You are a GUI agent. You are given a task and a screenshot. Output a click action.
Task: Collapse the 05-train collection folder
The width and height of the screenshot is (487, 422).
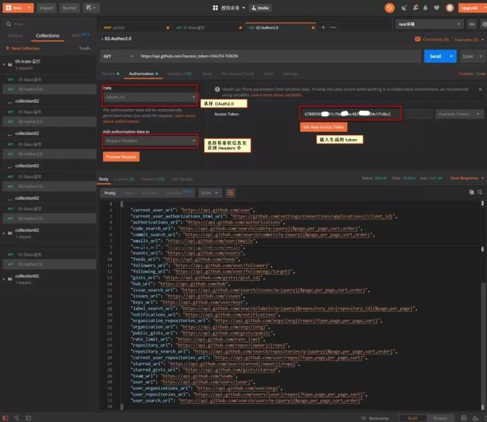click(4, 65)
